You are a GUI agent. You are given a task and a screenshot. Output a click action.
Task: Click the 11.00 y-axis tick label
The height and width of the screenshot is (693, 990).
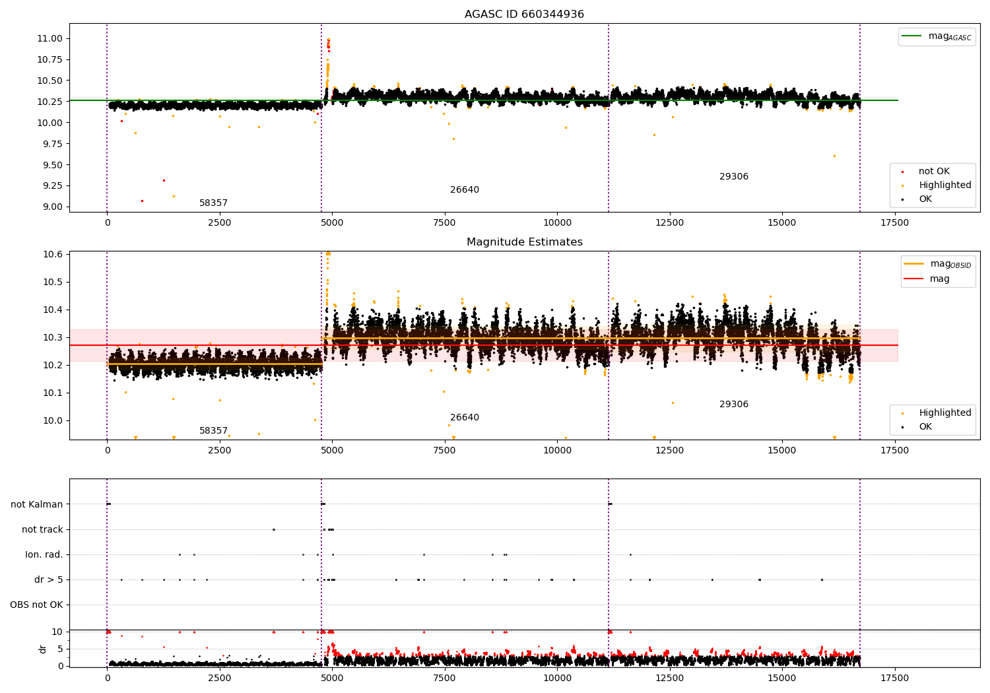pos(49,38)
